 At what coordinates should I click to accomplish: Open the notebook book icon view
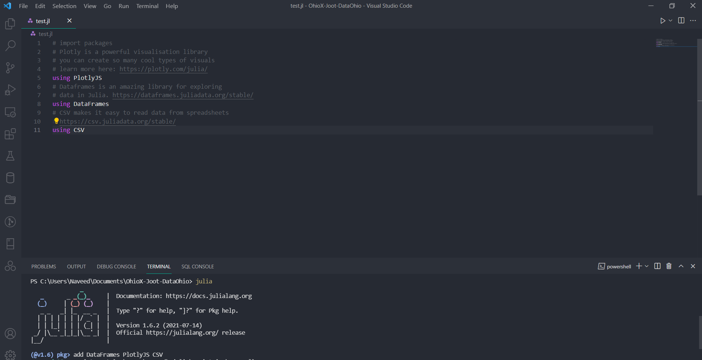10,244
